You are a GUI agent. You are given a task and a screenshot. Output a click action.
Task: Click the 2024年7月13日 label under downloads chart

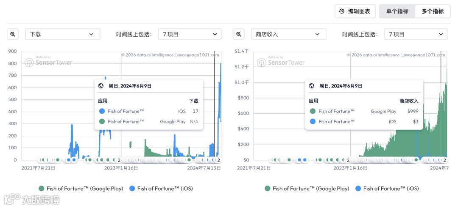click(204, 168)
